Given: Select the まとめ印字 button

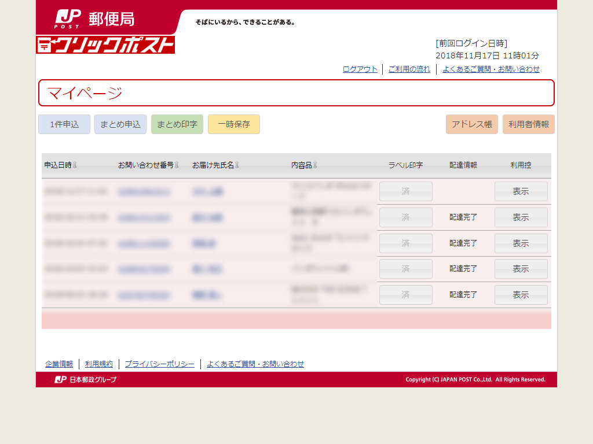Looking at the screenshot, I should 177,124.
